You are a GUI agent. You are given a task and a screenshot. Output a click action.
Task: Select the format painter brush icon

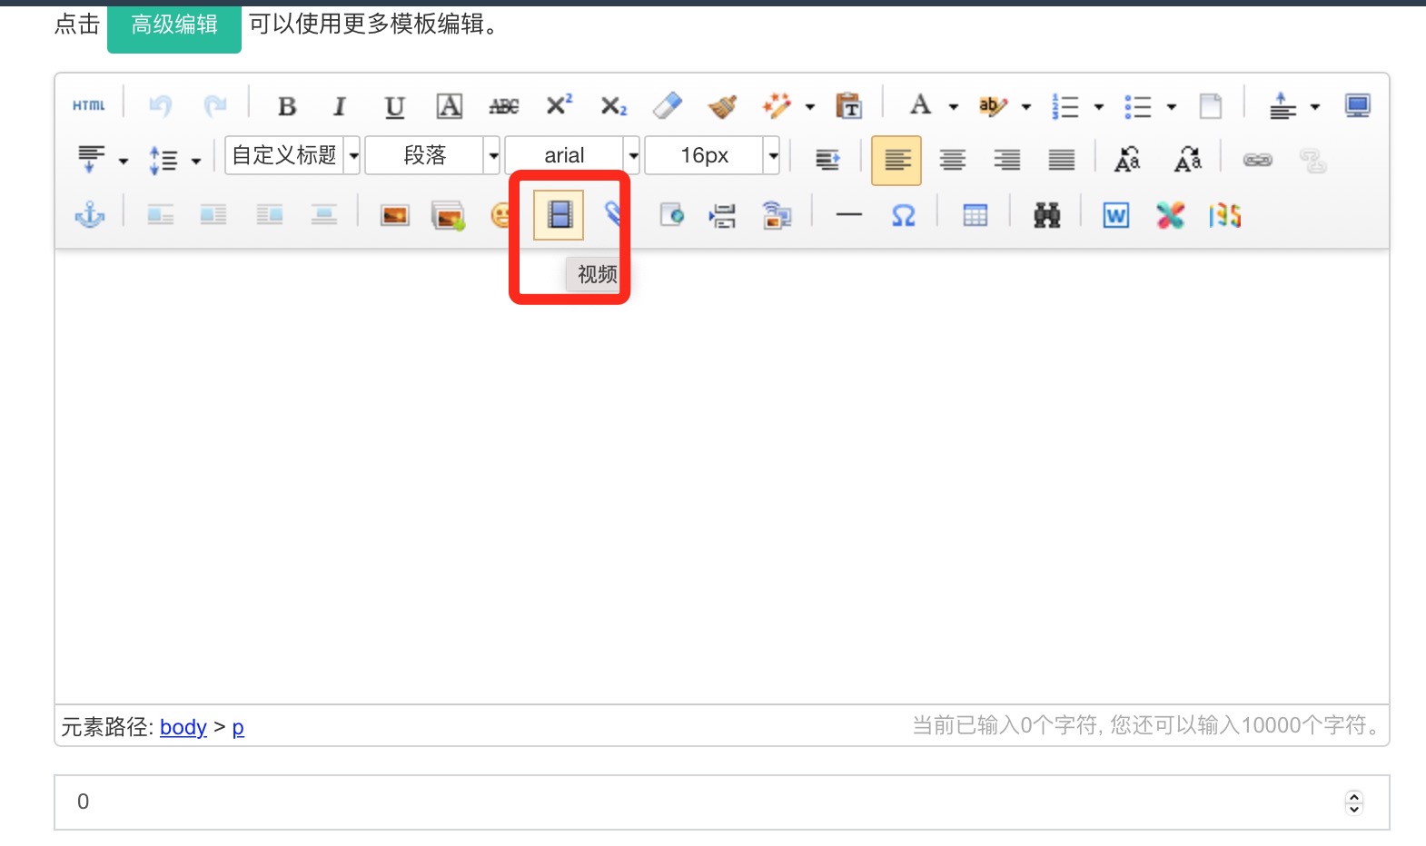722,106
